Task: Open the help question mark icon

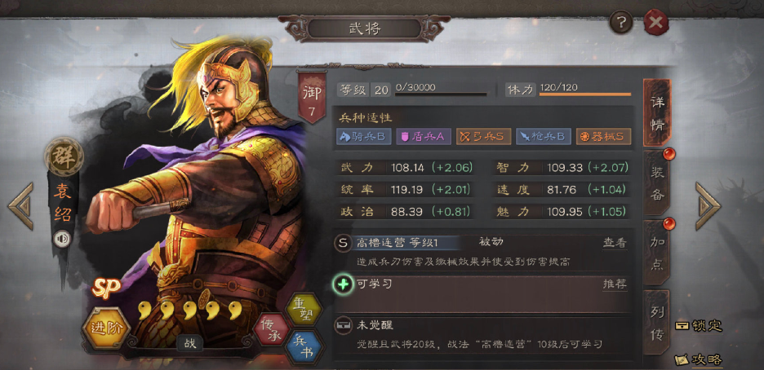Action: 621,22
